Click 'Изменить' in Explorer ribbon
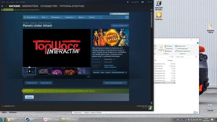217x122 pixels. [169, 48]
